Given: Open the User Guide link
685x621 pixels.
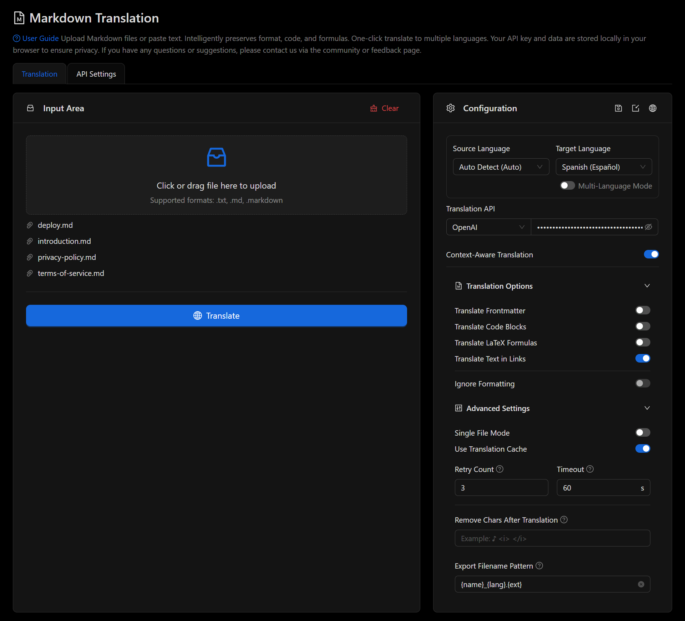Looking at the screenshot, I should click(x=40, y=39).
